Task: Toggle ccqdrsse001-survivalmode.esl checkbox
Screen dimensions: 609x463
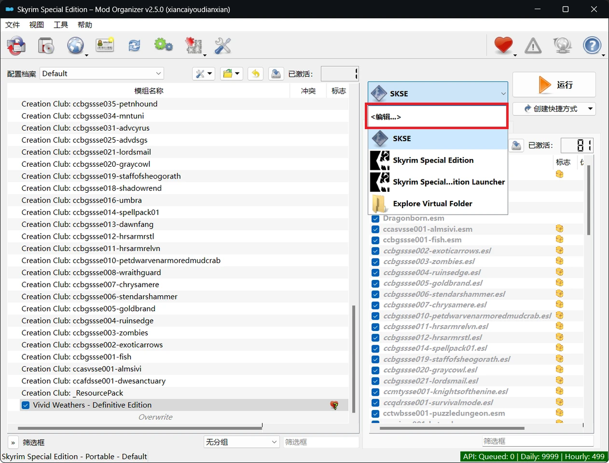Action: pyautogui.click(x=375, y=403)
